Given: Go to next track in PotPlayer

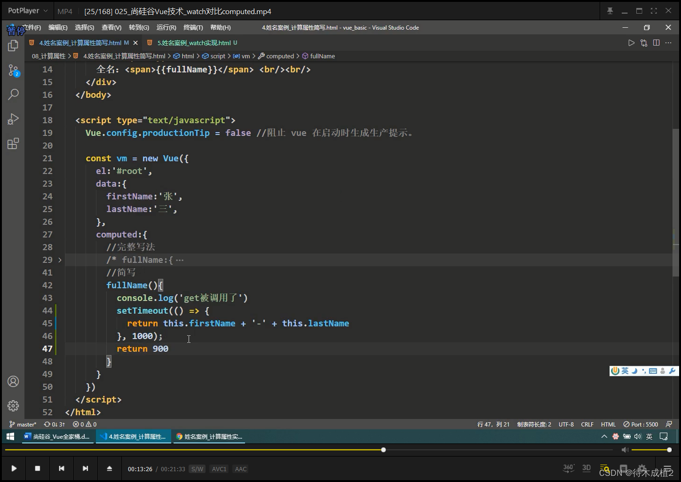Looking at the screenshot, I should 85,468.
